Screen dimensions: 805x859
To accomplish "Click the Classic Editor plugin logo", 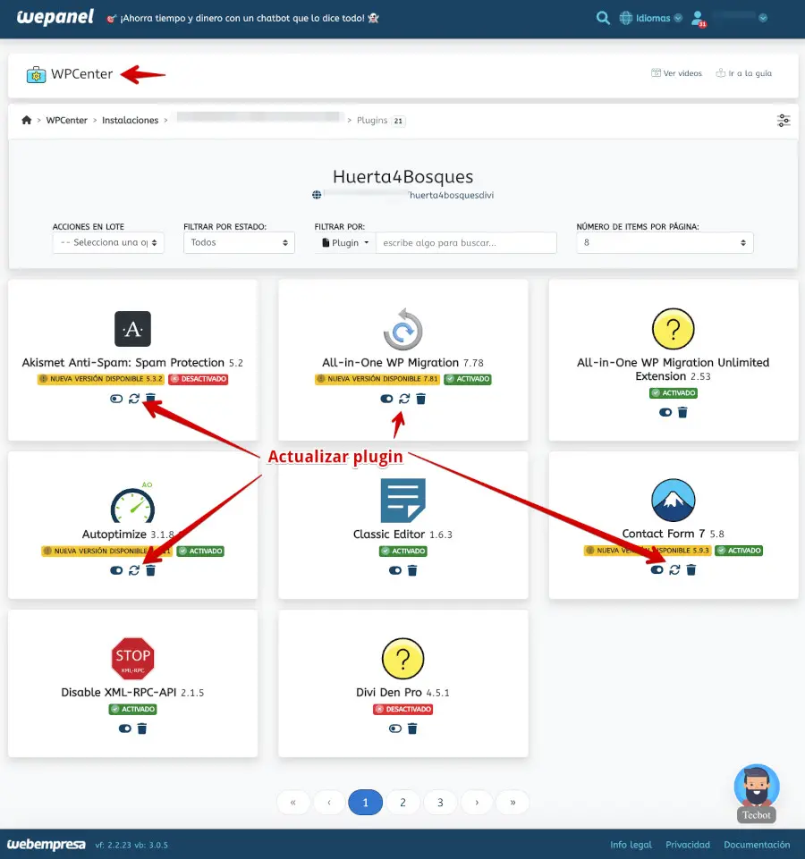I will pyautogui.click(x=403, y=501).
